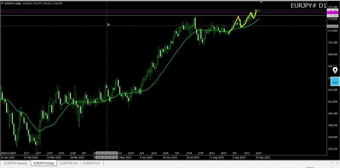Click the 2025.05.02 00:00 date label
This screenshot has width=340, height=168.
point(106,157)
